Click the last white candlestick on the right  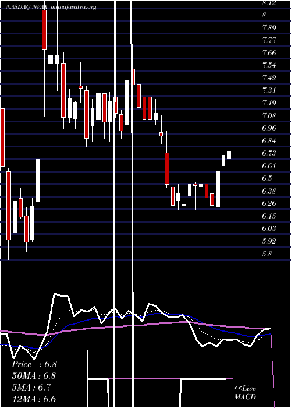pyautogui.click(x=229, y=155)
